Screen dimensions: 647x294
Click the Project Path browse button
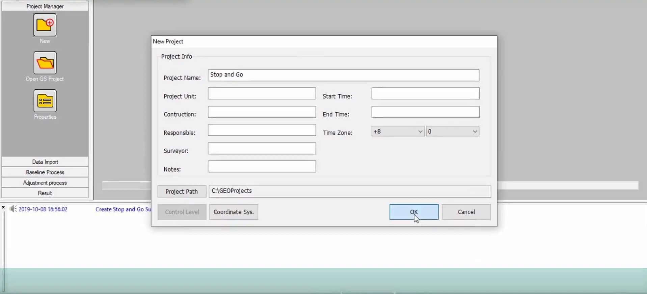click(182, 192)
